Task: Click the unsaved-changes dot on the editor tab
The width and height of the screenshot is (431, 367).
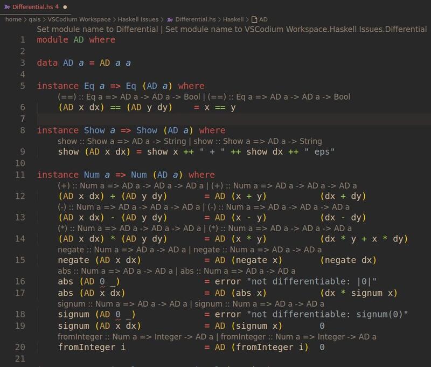Action: 65,7
